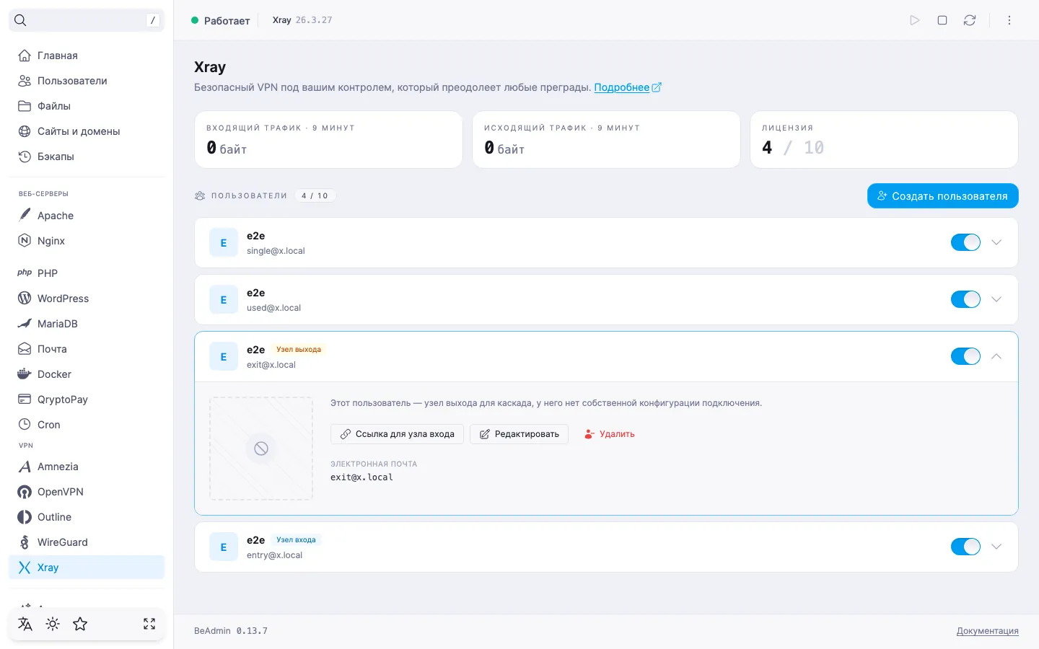Open Пользователи section in sidebar
The width and height of the screenshot is (1039, 649).
point(87,81)
